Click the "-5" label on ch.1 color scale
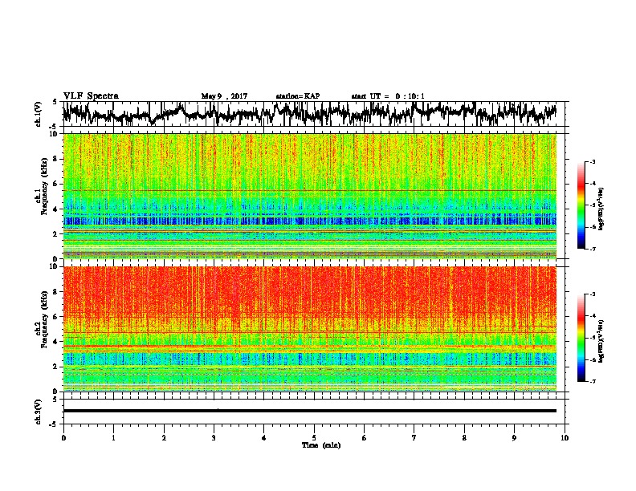Image resolution: width=636 pixels, height=491 pixels. (593, 205)
